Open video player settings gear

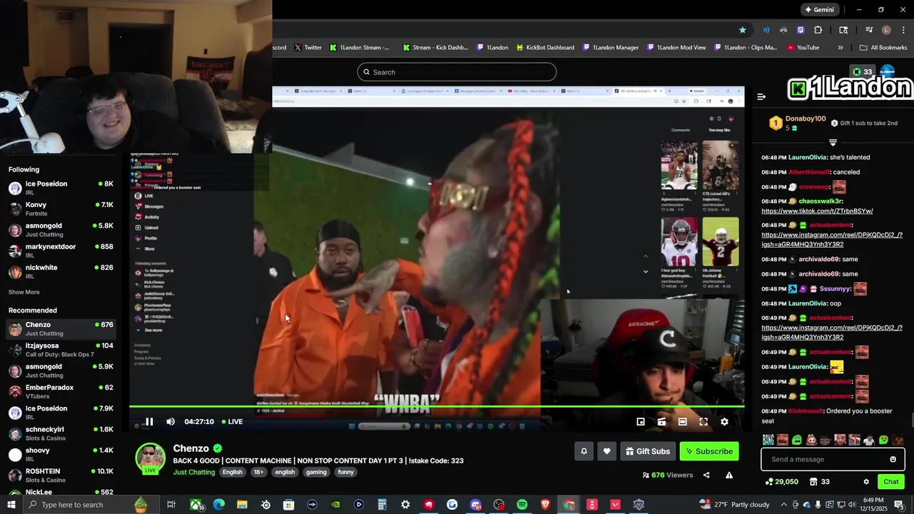click(724, 422)
